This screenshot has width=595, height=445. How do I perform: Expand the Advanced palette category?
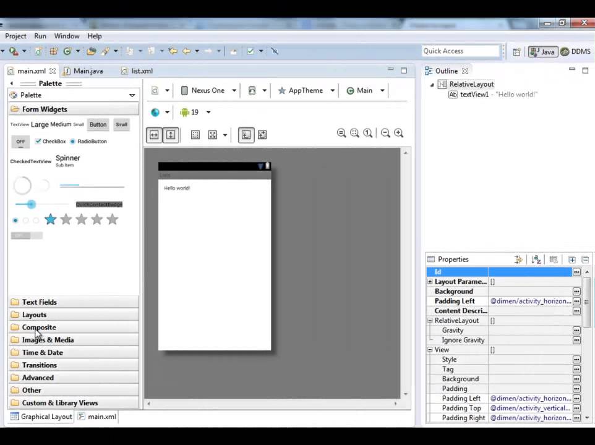(x=74, y=377)
